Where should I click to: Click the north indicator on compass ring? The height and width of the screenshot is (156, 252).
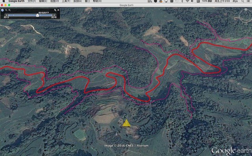246,9
